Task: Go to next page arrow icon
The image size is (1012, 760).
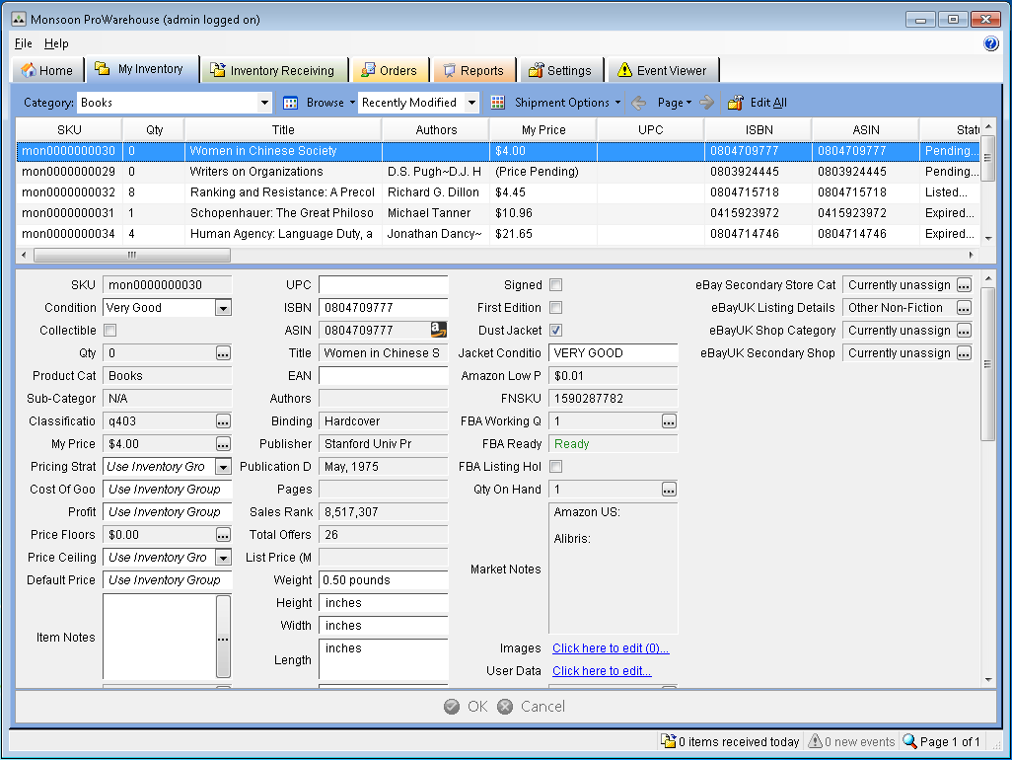Action: [x=706, y=103]
